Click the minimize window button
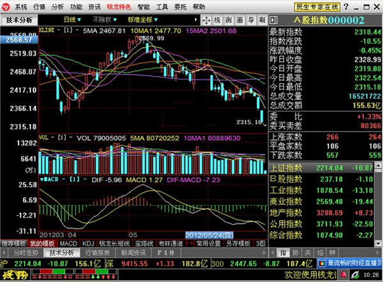Screen dimensions: 383x282 356,7
